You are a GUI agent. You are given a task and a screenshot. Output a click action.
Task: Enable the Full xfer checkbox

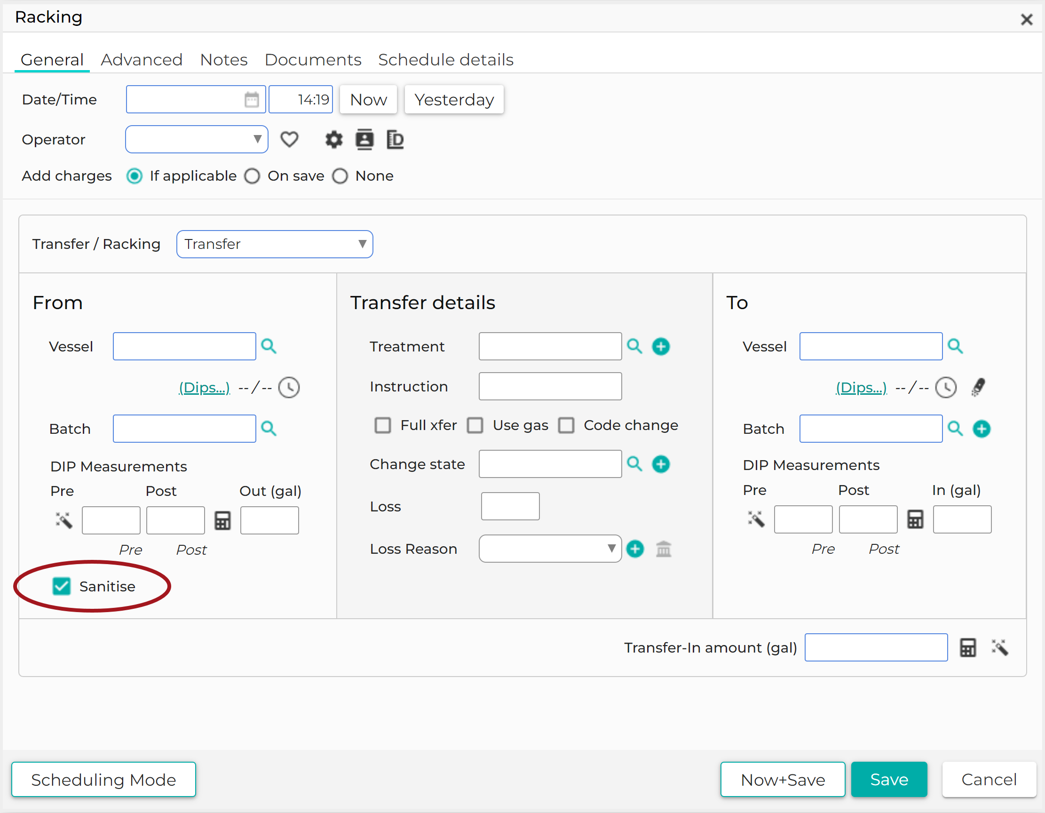coord(383,425)
